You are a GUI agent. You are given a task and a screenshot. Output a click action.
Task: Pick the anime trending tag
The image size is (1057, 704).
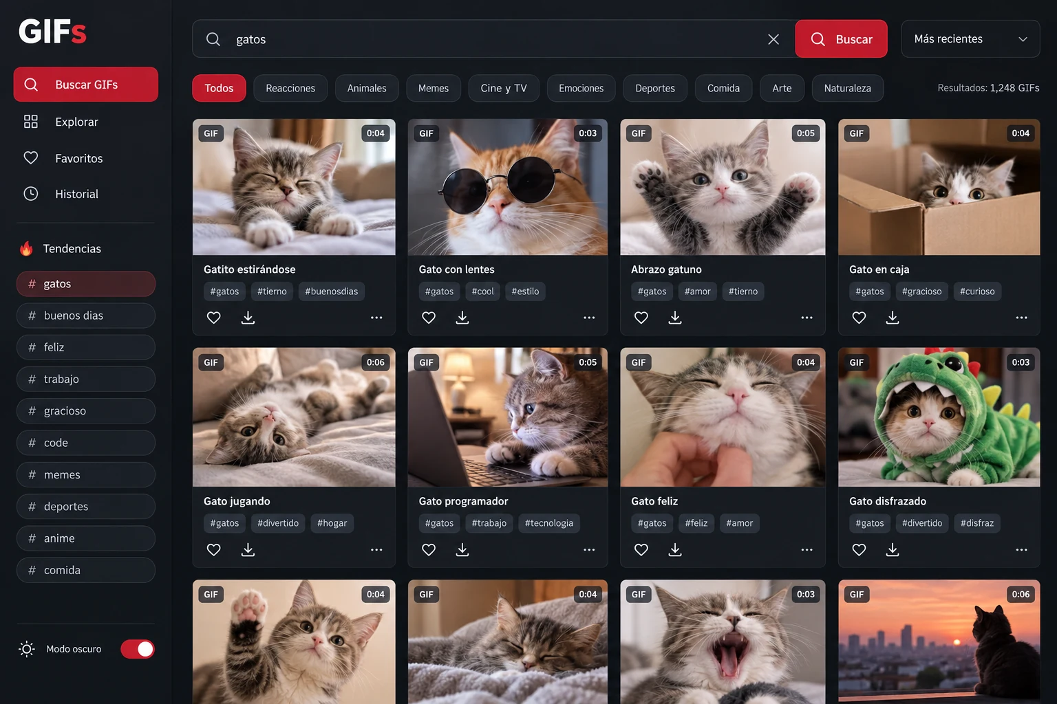[86, 538]
